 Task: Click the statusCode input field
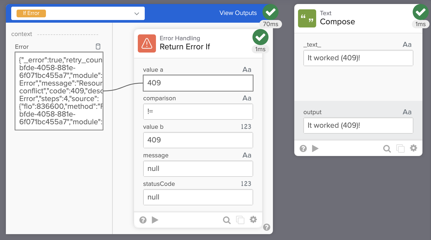(198, 197)
